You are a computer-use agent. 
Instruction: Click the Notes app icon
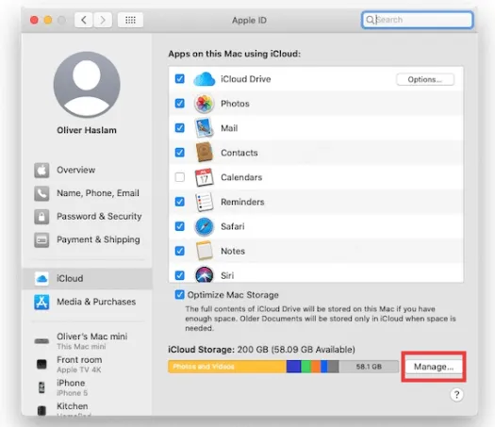(204, 251)
